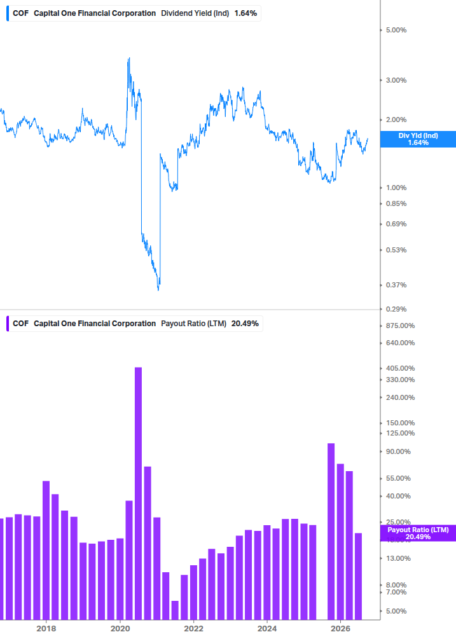Click the 0.29% tick on the dividend yield axis
The width and height of the screenshot is (456, 639).
pyautogui.click(x=396, y=309)
